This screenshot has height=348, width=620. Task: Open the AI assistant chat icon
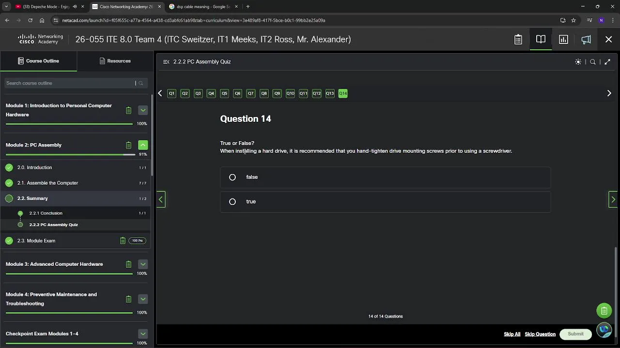pyautogui.click(x=604, y=330)
